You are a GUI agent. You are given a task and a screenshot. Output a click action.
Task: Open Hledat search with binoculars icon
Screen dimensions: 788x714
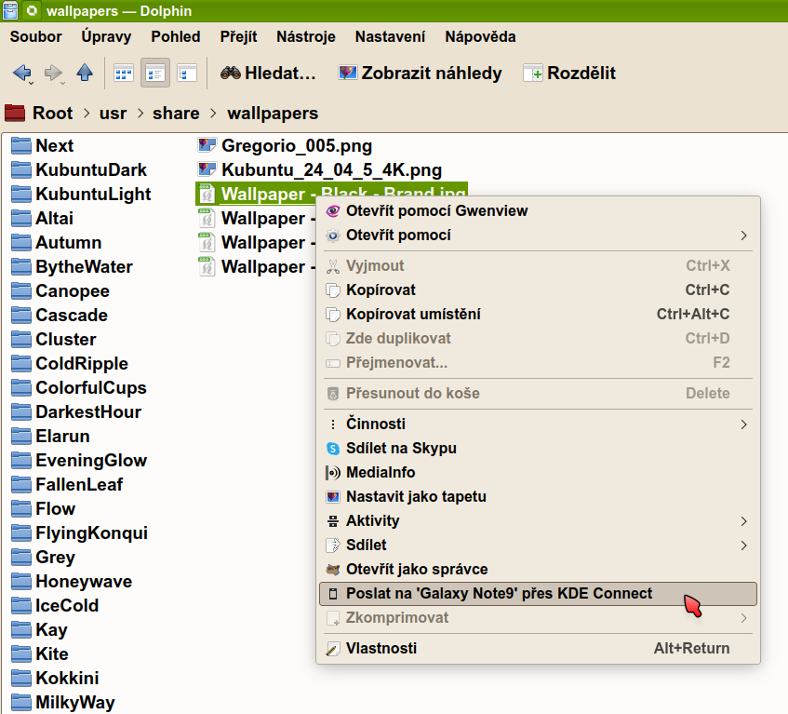pyautogui.click(x=268, y=73)
